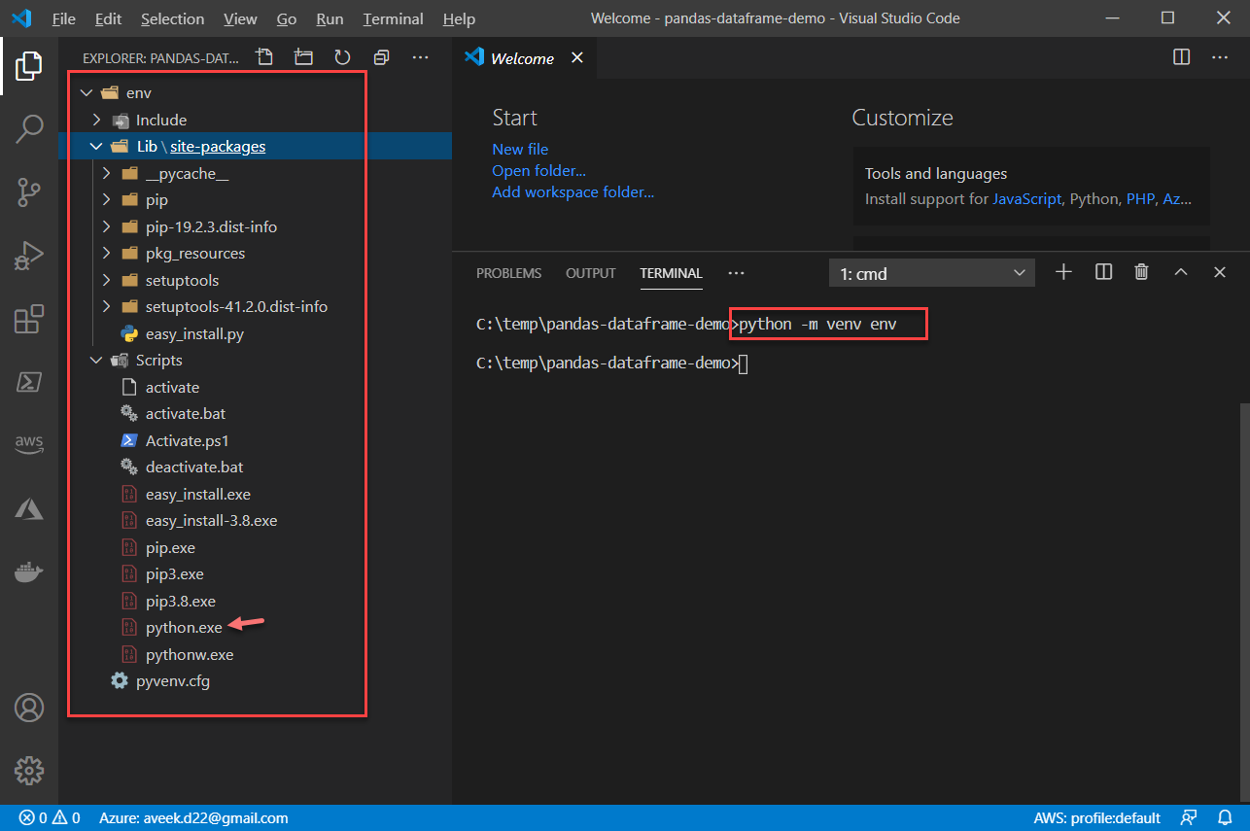Image resolution: width=1250 pixels, height=831 pixels.
Task: Kill the active terminal
Action: [1141, 272]
